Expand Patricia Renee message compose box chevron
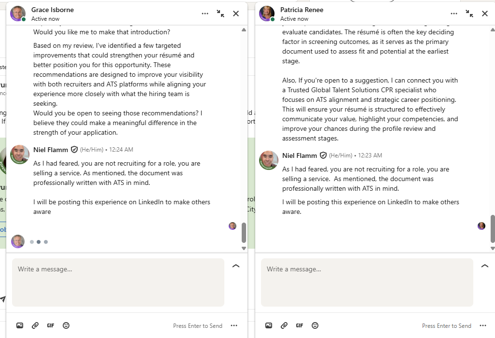The height and width of the screenshot is (338, 495). coord(485,266)
